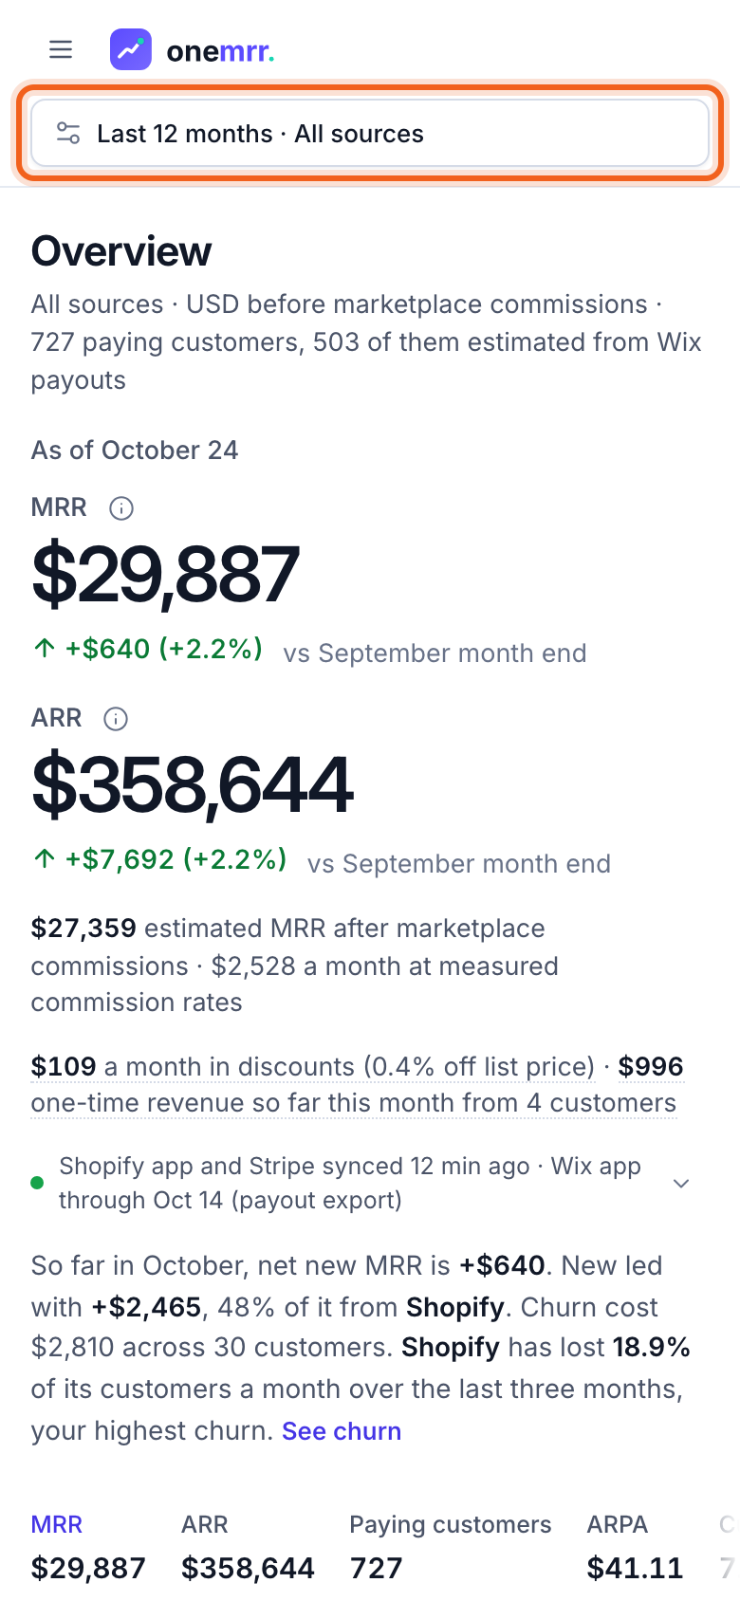Click the ARR green up-arrow icon

(45, 859)
